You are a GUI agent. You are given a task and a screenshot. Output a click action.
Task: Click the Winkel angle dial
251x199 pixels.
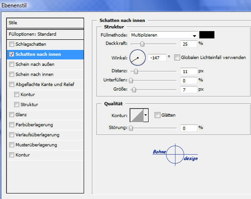[138, 58]
